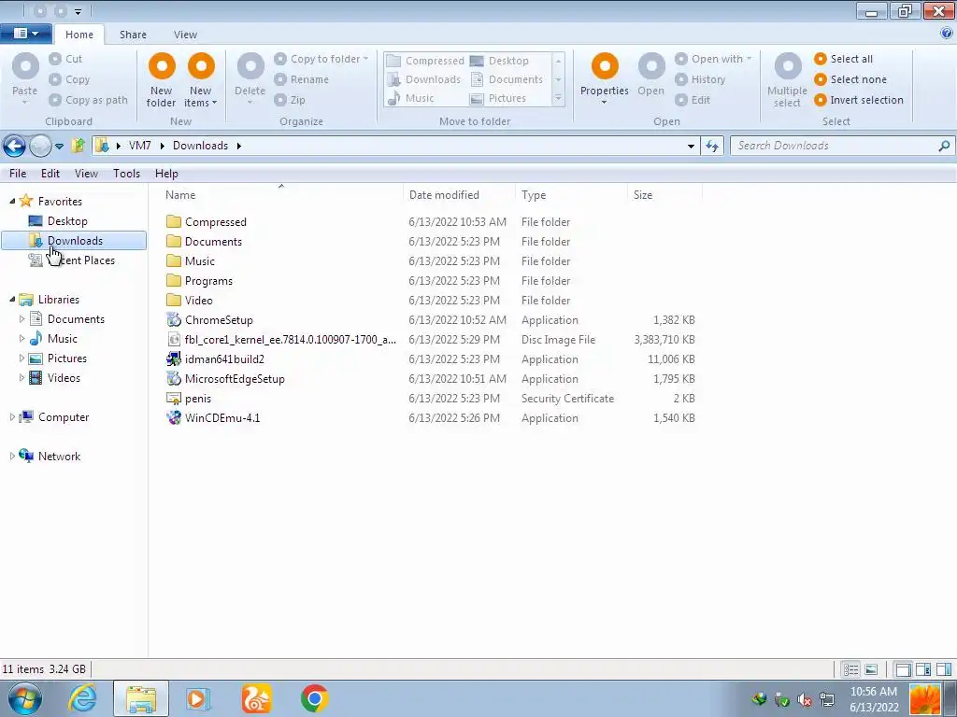Click Copy as path button
This screenshot has height=717, width=957.
point(89,100)
